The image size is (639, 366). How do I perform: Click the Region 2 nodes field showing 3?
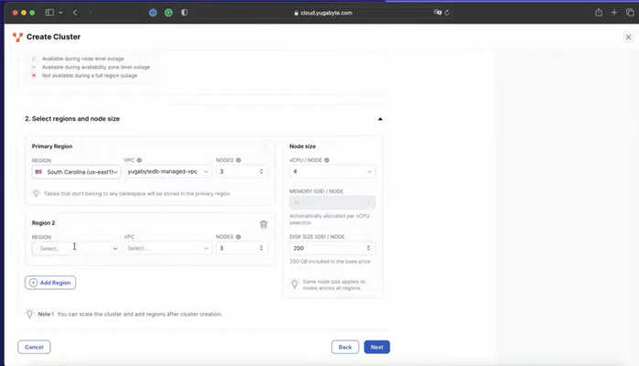click(x=242, y=248)
